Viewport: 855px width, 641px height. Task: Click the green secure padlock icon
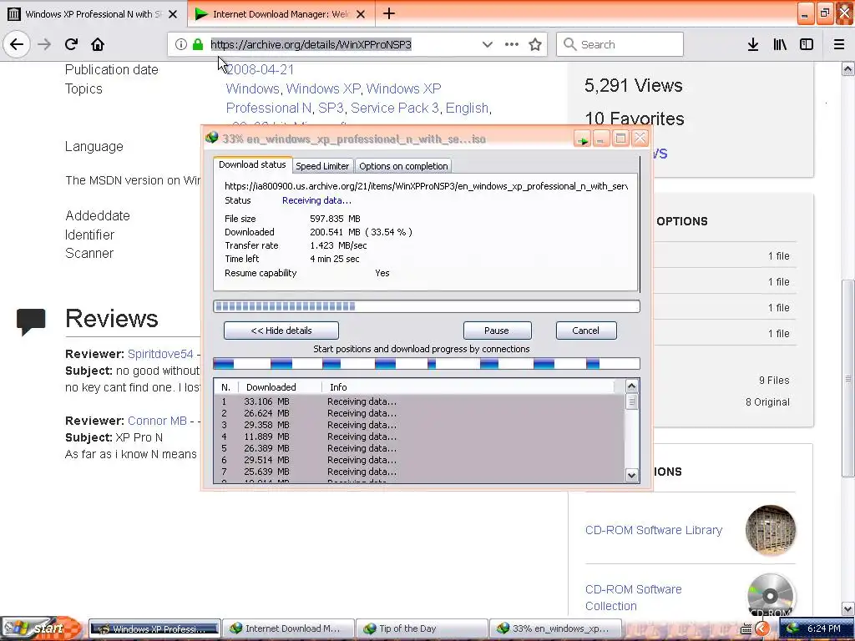tap(197, 44)
